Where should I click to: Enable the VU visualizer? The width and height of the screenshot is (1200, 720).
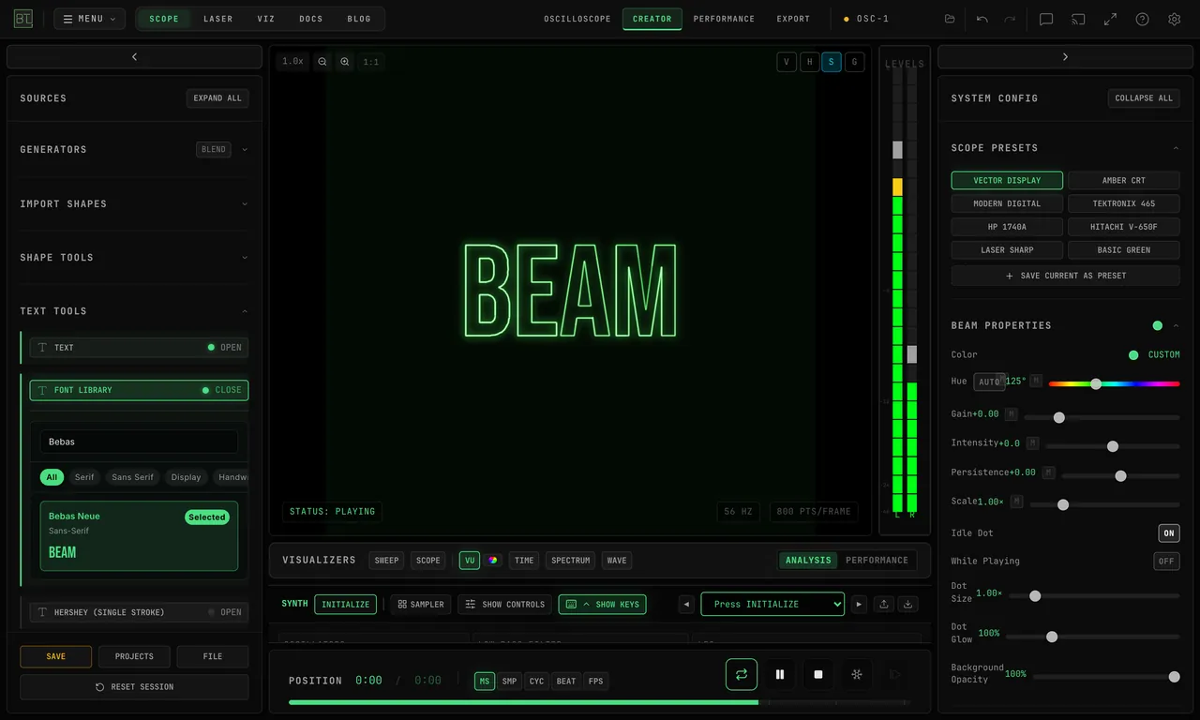pos(469,561)
